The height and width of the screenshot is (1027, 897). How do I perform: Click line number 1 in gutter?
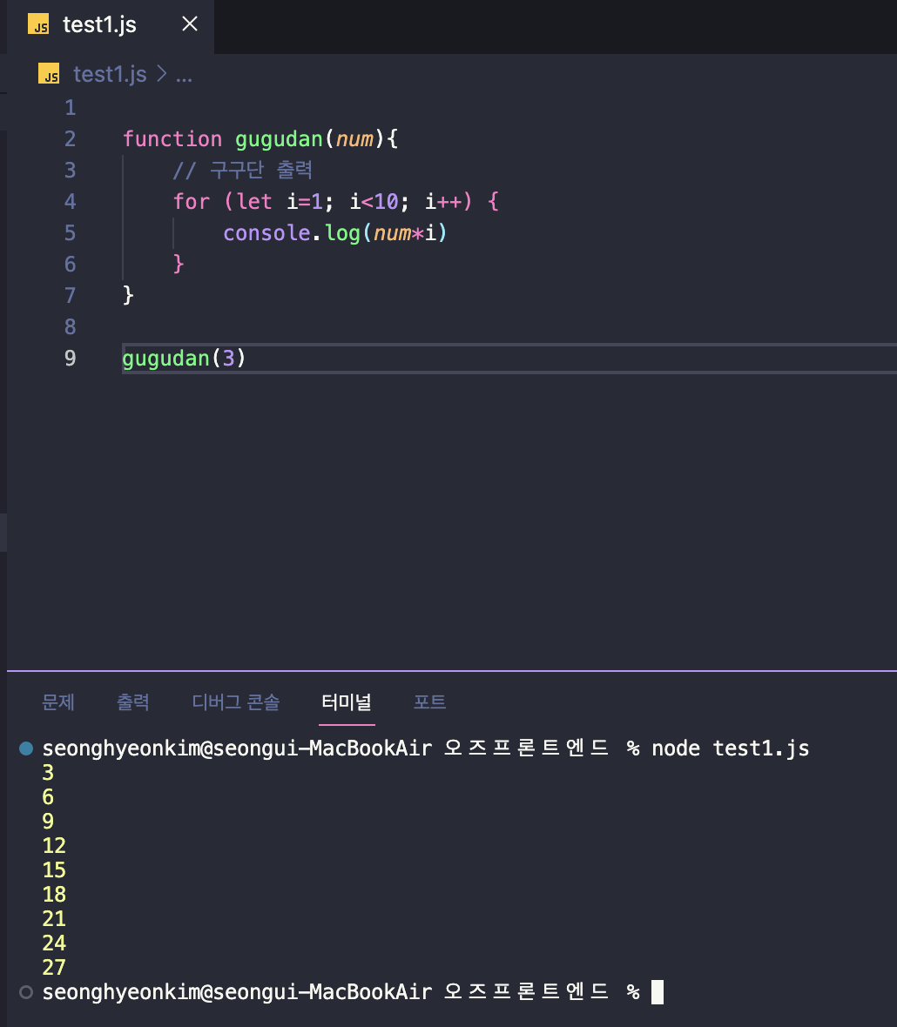point(71,107)
